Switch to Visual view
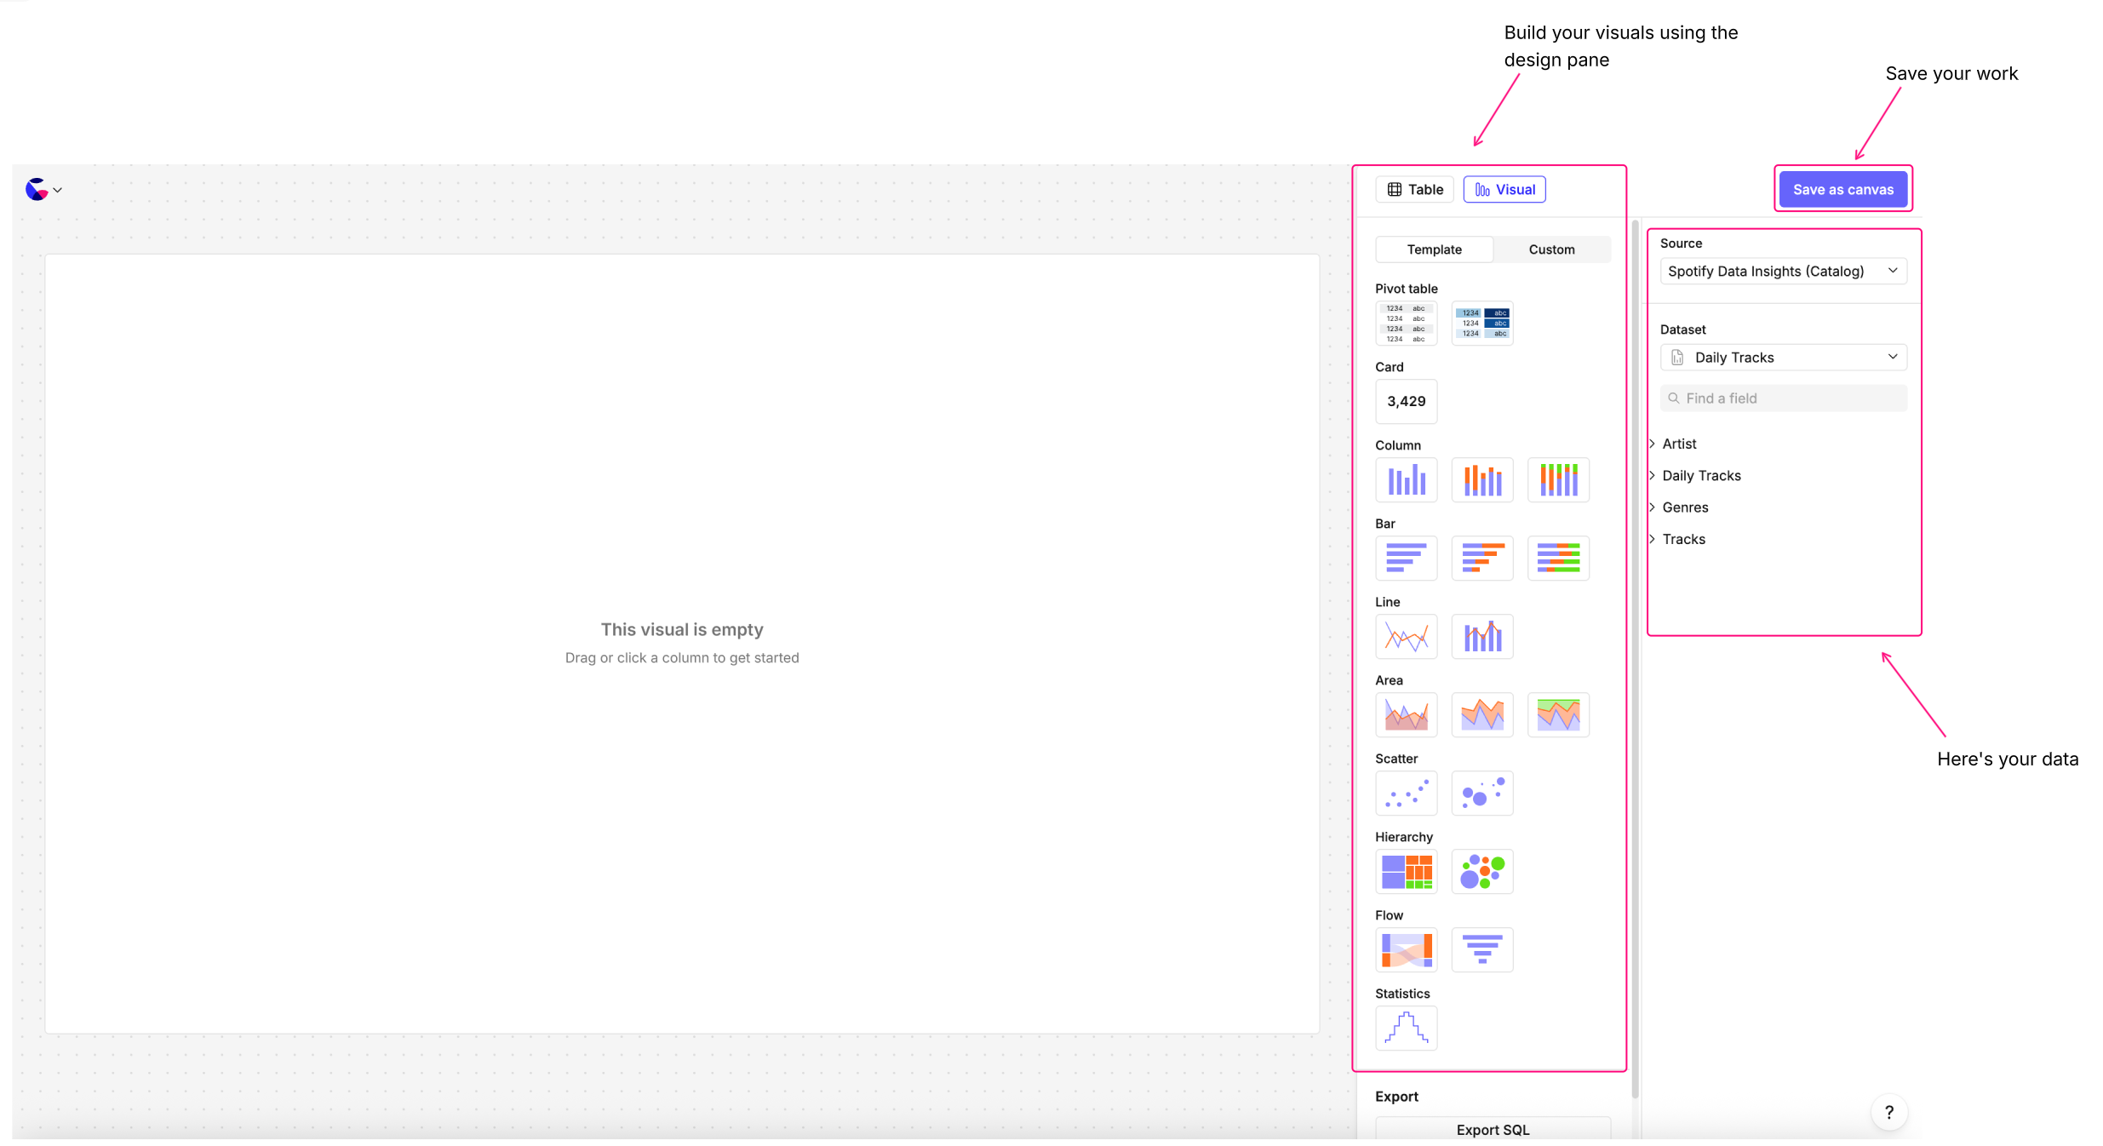The image size is (2103, 1146). 1504,190
